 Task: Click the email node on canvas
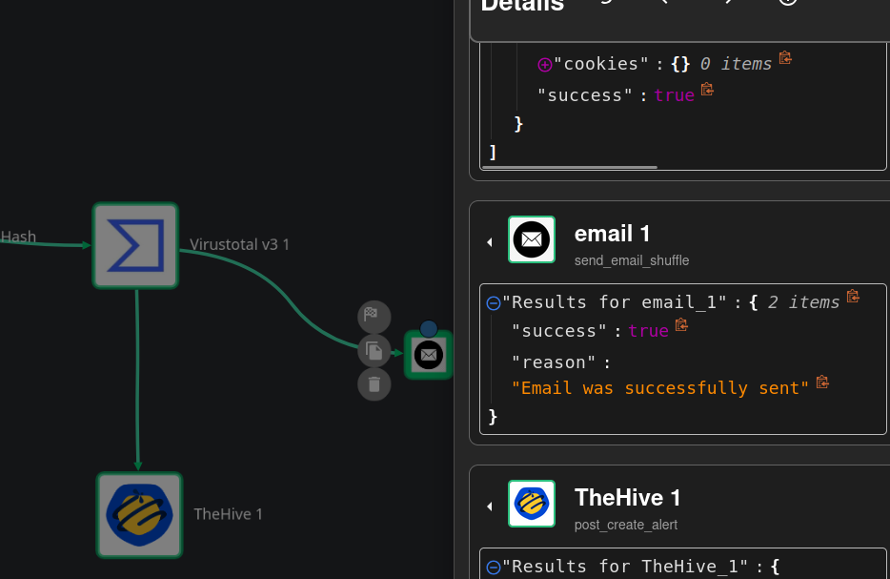coord(429,355)
